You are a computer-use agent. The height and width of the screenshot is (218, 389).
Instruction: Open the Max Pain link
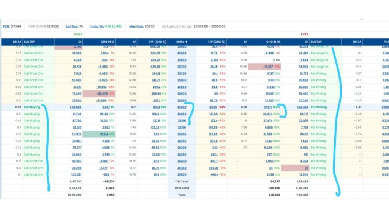point(136,26)
